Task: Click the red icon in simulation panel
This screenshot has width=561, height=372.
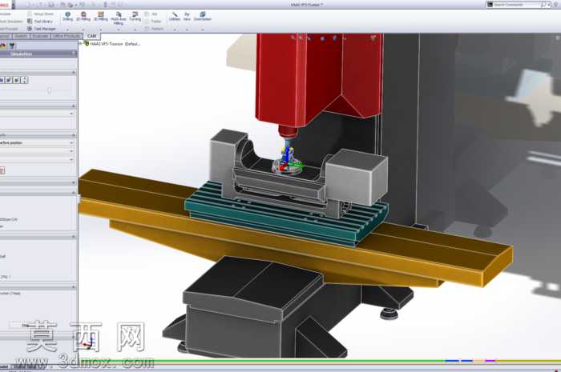Action: point(2,170)
